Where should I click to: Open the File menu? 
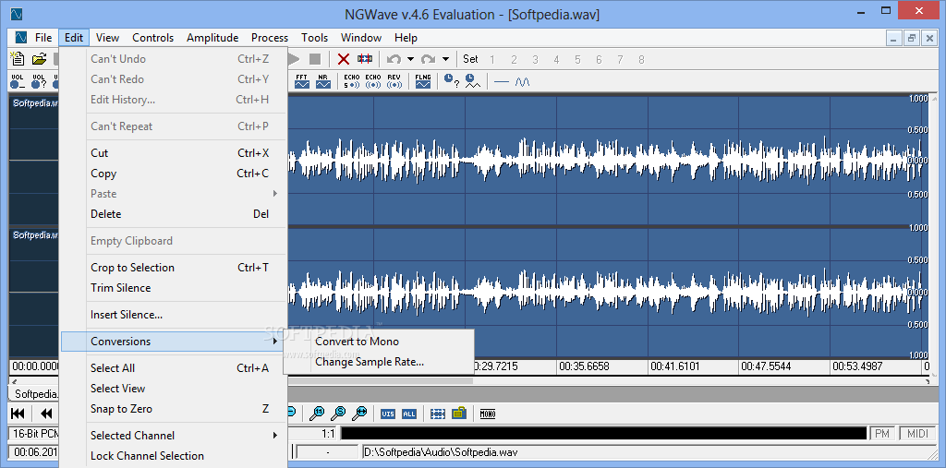pyautogui.click(x=43, y=38)
